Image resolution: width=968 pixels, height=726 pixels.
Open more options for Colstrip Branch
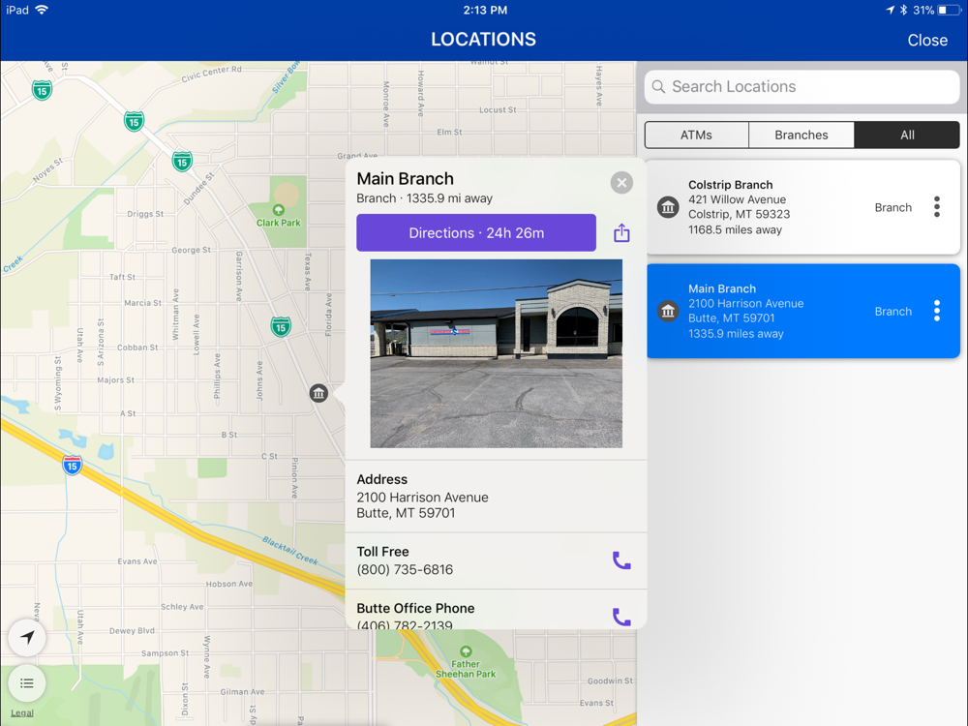[x=936, y=207]
